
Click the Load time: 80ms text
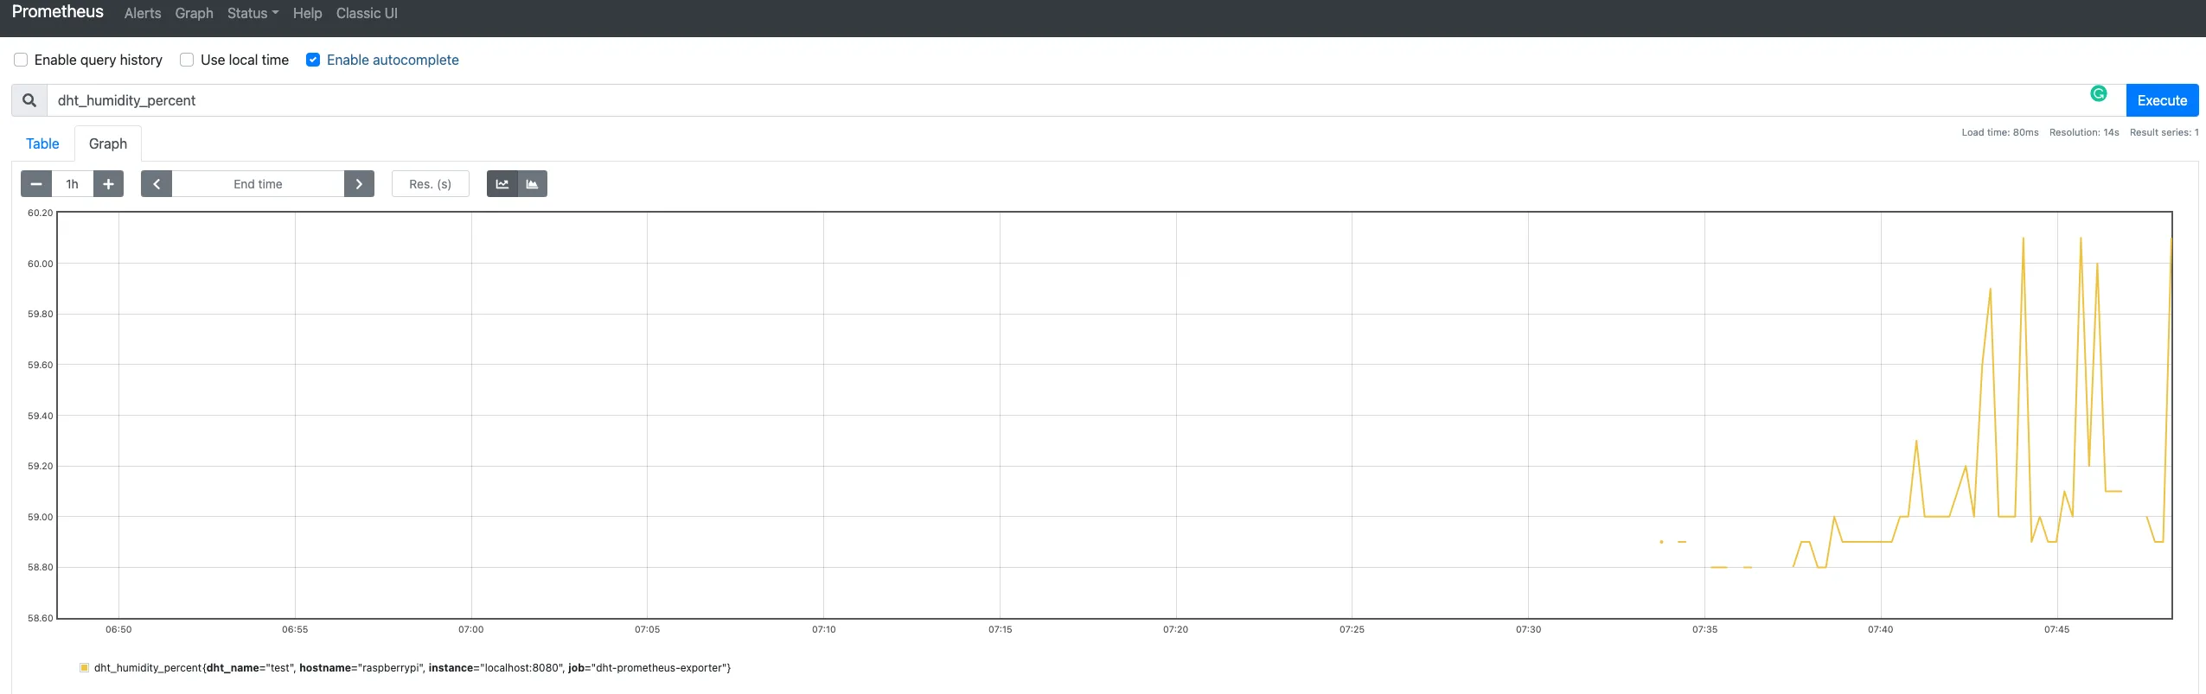(x=1999, y=132)
